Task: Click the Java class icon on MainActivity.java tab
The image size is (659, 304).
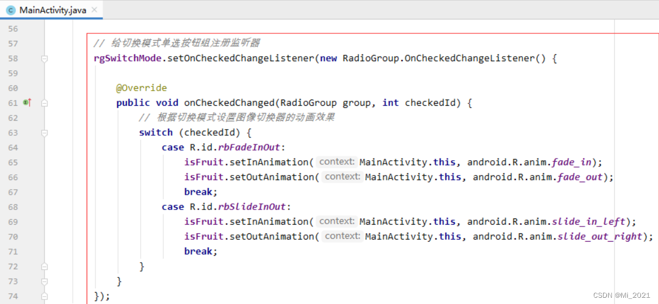Action: pyautogui.click(x=11, y=11)
